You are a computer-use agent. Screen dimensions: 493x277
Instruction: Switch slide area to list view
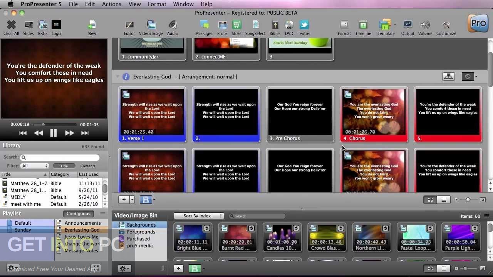coord(444,200)
